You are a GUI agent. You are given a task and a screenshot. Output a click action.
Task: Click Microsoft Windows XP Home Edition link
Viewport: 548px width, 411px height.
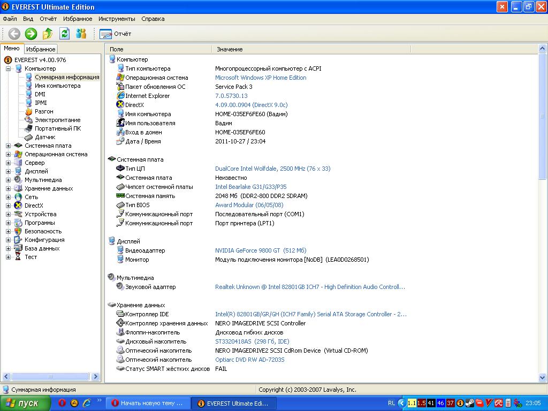[x=261, y=78]
